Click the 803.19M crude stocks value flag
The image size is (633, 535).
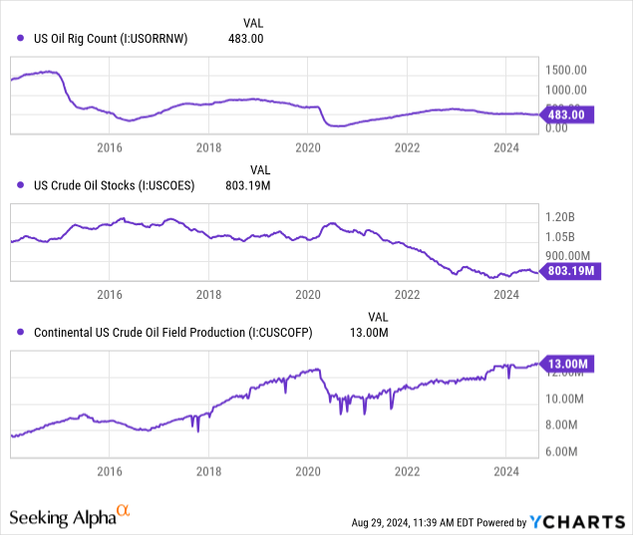coord(570,270)
